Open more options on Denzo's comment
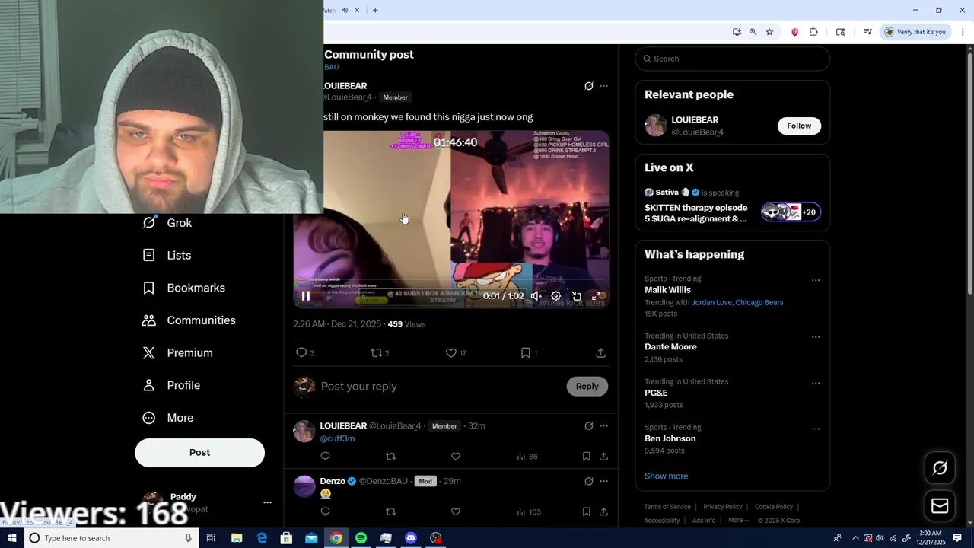This screenshot has height=548, width=974. [x=603, y=481]
